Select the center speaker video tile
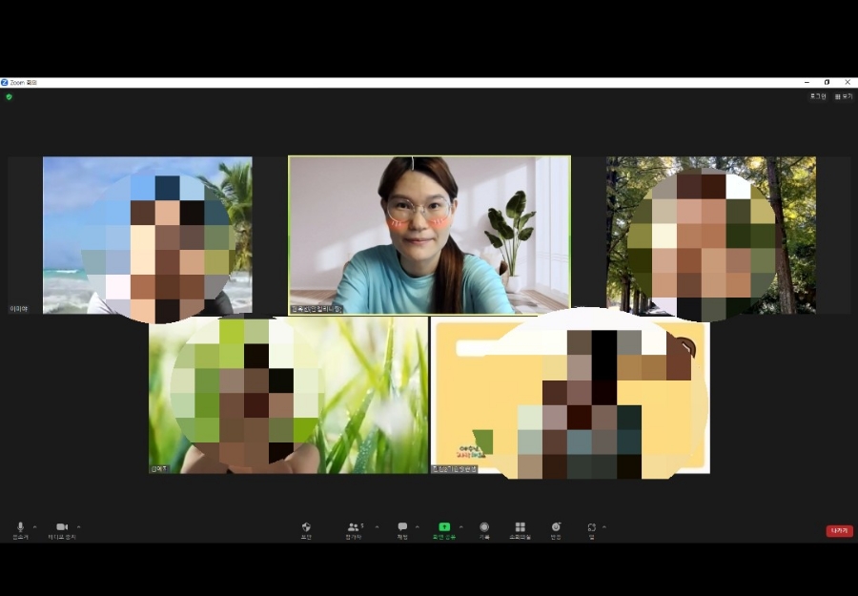The width and height of the screenshot is (858, 596). click(x=430, y=236)
